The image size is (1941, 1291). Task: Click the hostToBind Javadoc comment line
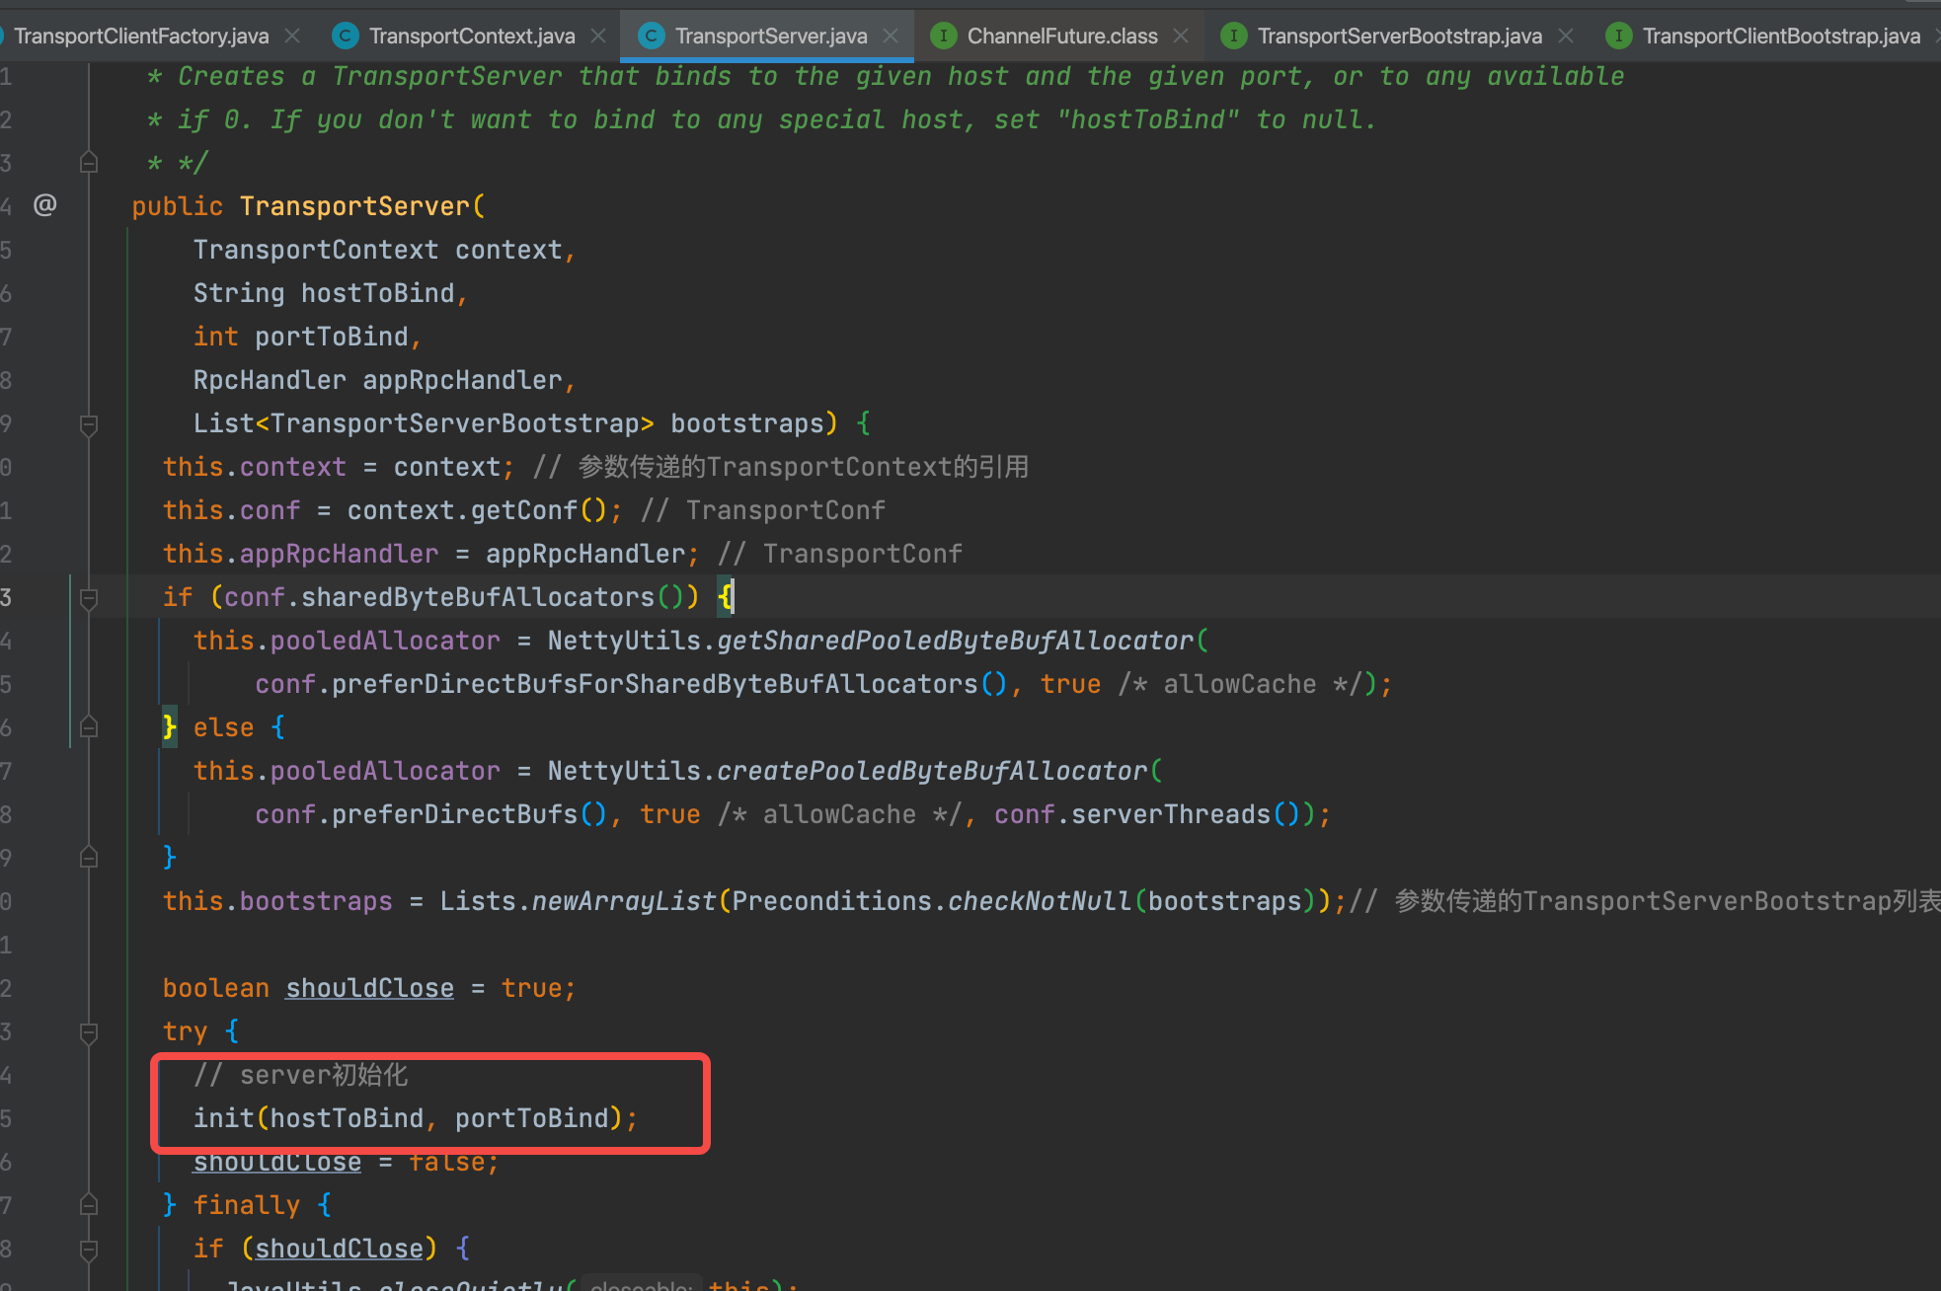(x=761, y=119)
